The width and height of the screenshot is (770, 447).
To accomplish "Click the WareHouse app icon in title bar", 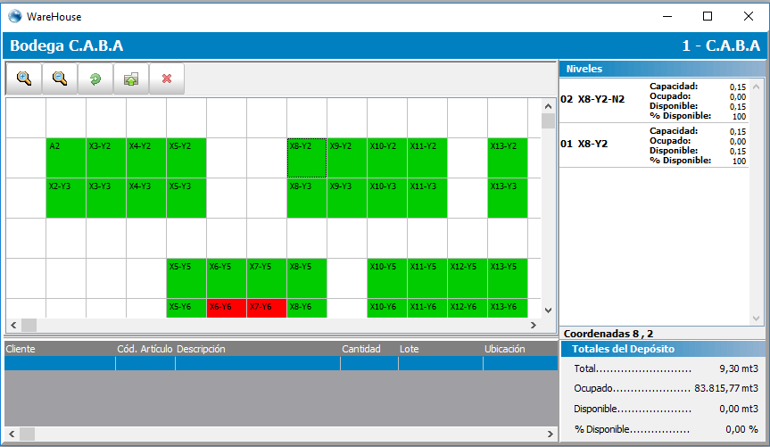I will 14,16.
